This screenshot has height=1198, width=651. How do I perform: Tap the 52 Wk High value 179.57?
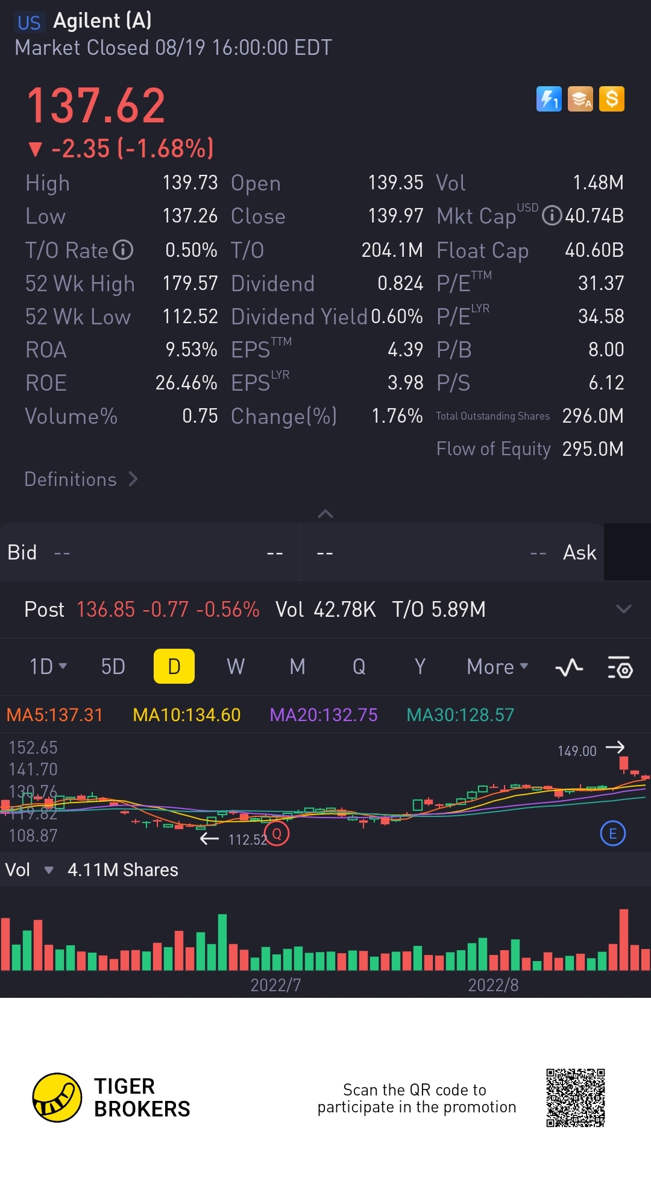pyautogui.click(x=190, y=283)
